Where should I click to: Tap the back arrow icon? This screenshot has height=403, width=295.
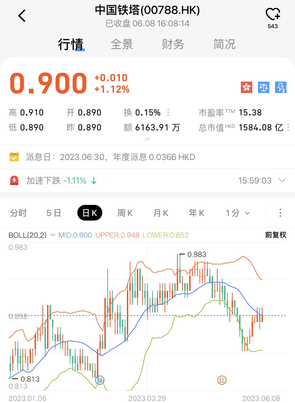point(22,16)
